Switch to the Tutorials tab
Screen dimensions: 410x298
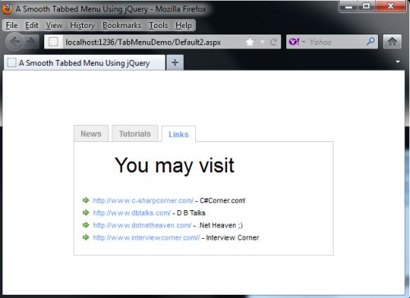(134, 134)
